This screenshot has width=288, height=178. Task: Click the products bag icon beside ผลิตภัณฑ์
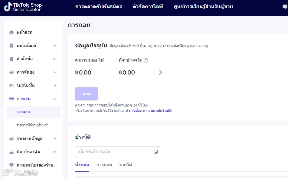tap(11, 46)
